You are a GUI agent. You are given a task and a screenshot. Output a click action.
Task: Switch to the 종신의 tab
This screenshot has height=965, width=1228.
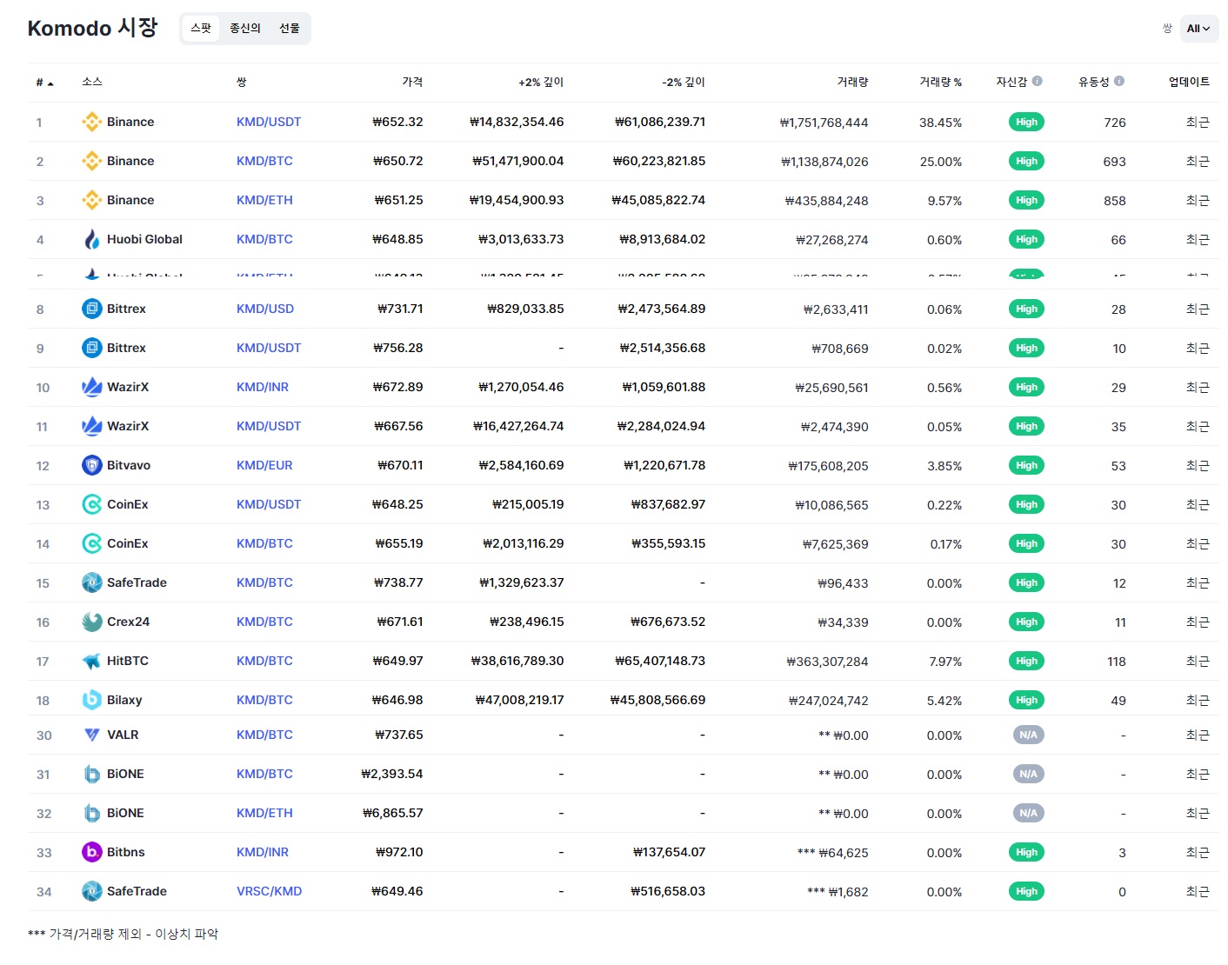tap(245, 29)
